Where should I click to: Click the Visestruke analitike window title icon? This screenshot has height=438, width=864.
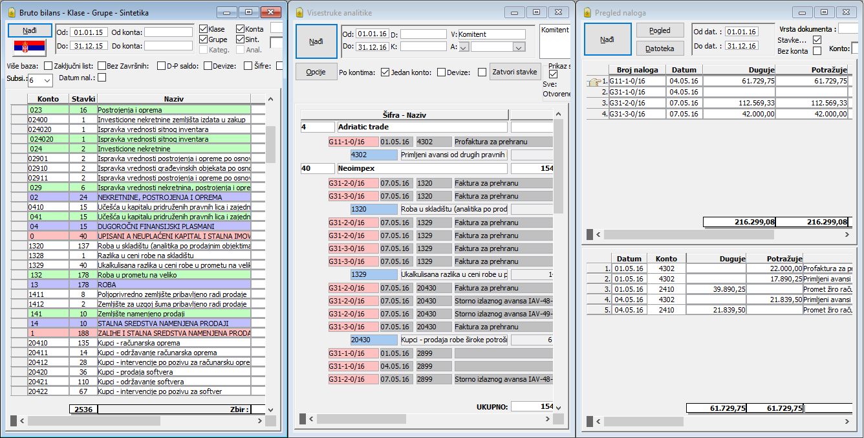[x=299, y=12]
